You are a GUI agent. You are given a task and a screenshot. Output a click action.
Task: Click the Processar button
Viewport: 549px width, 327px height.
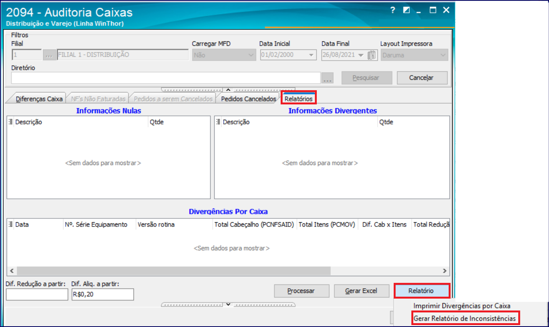click(x=301, y=291)
